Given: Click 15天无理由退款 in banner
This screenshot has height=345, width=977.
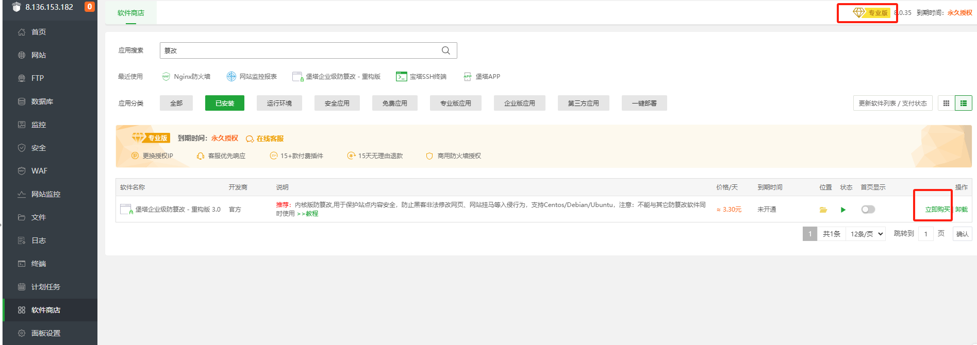Looking at the screenshot, I should [x=375, y=156].
